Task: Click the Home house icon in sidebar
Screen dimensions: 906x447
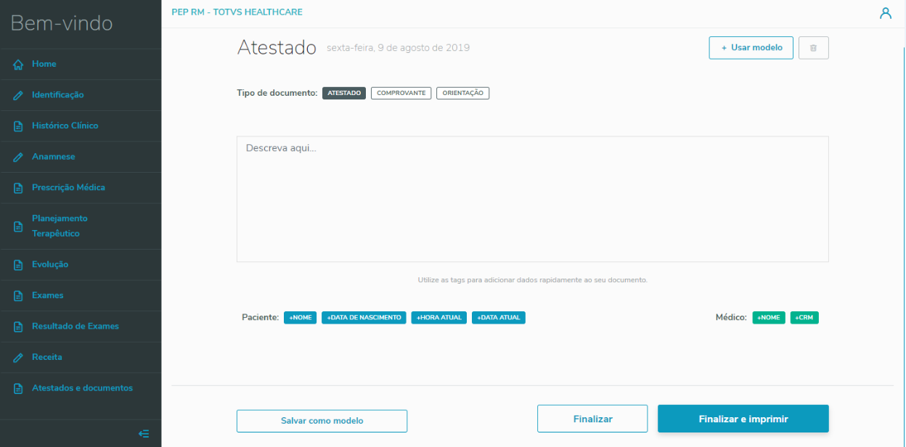Action: click(19, 65)
